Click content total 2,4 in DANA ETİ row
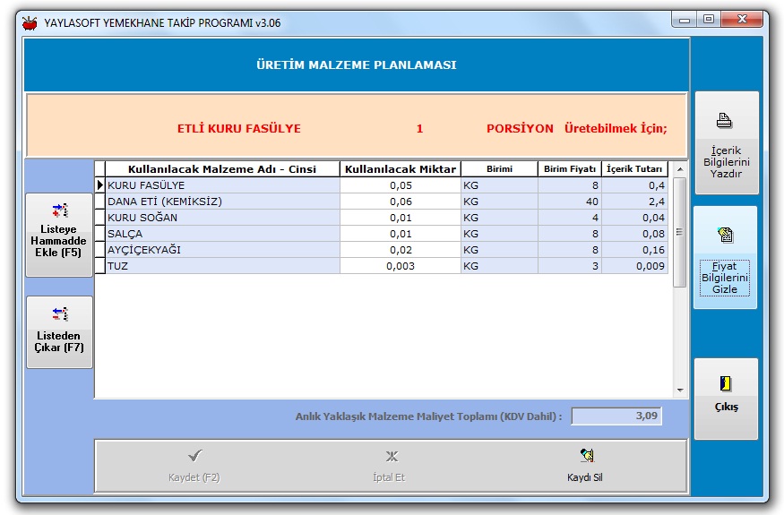This screenshot has width=784, height=515. pyautogui.click(x=634, y=202)
